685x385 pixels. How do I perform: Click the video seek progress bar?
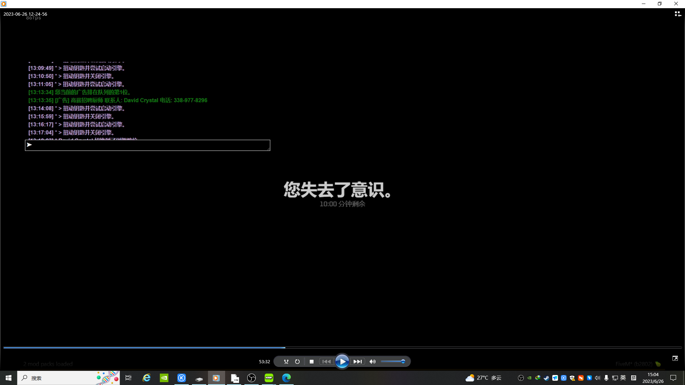(x=342, y=347)
